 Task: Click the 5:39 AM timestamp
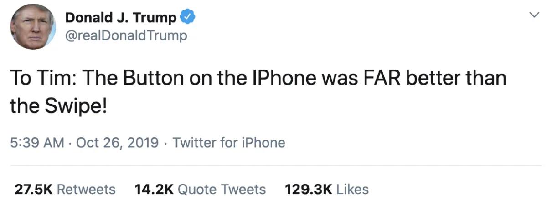(37, 143)
